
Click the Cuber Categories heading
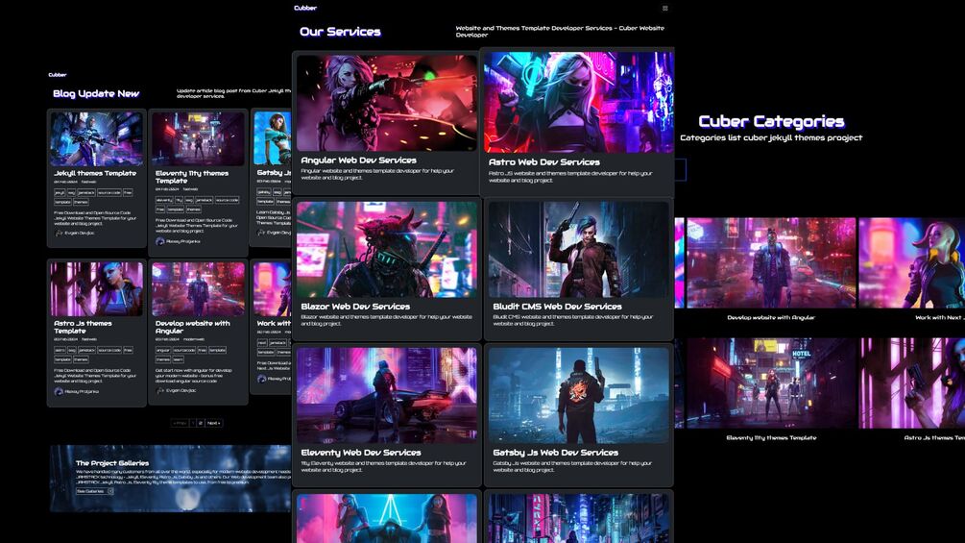[x=771, y=121]
